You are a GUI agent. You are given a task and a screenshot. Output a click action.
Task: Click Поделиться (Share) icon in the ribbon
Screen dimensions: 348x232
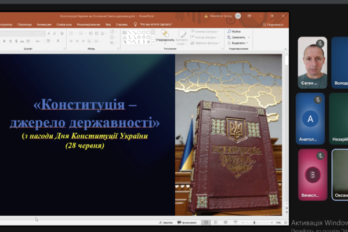273,24
